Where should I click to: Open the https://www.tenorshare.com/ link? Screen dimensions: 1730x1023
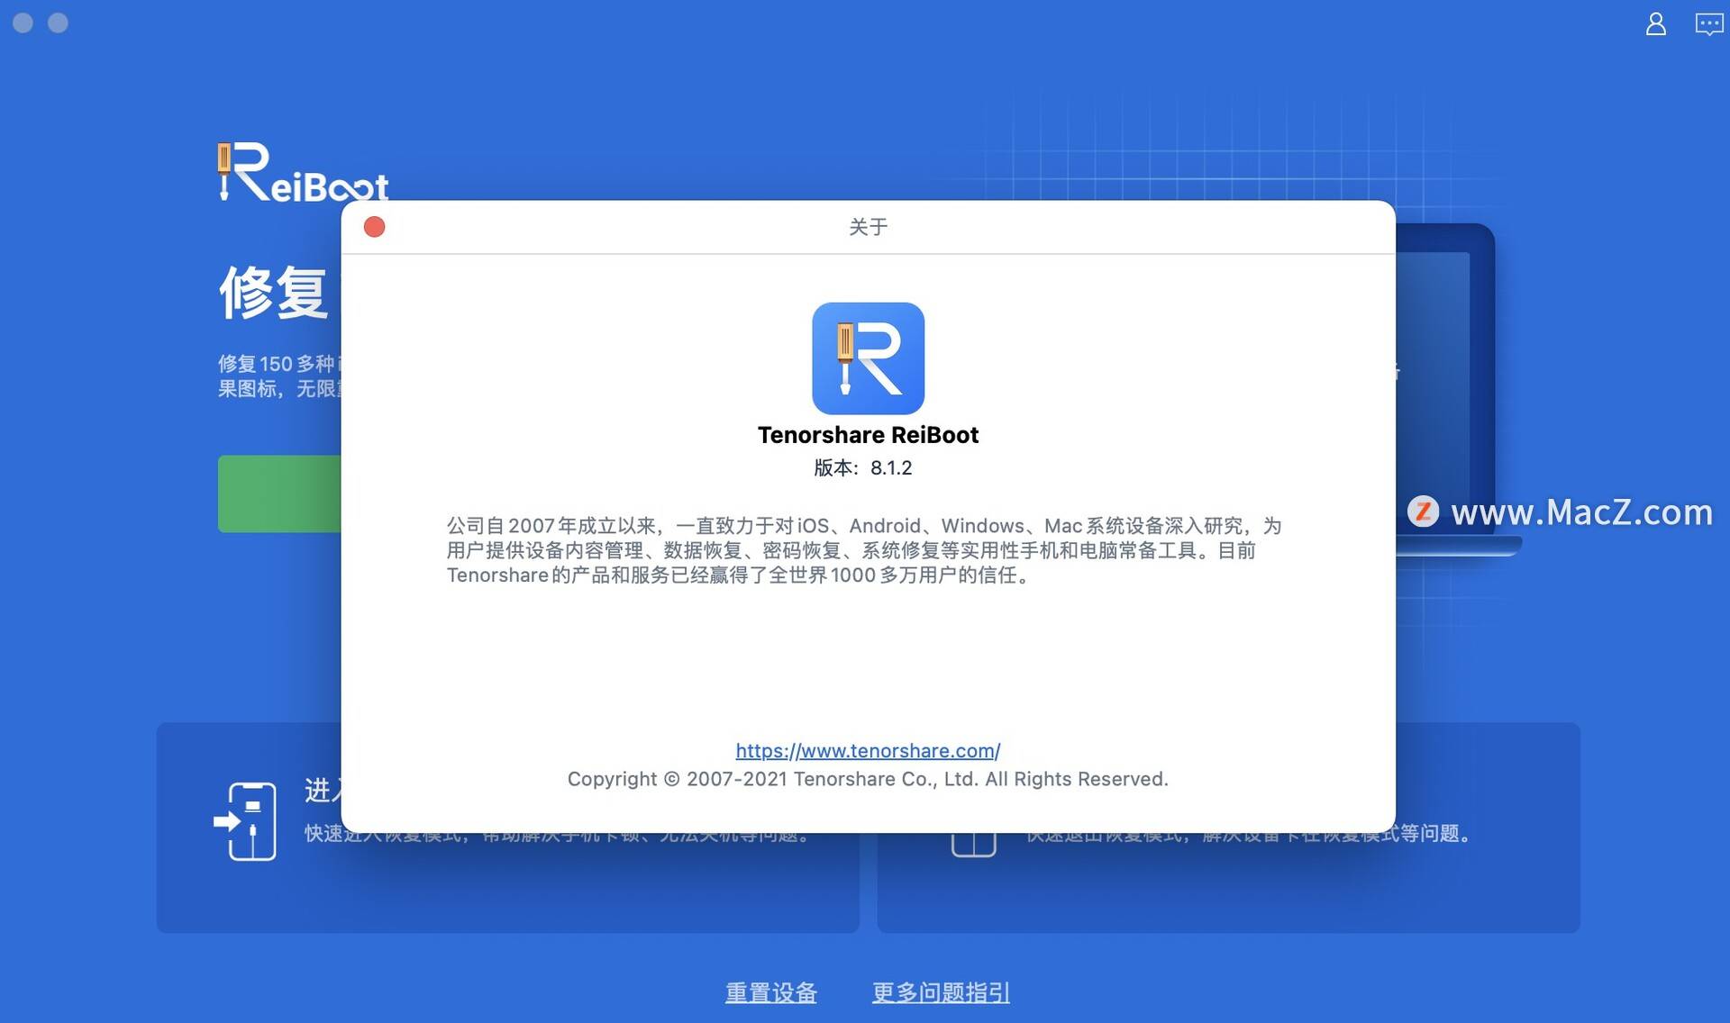868,750
